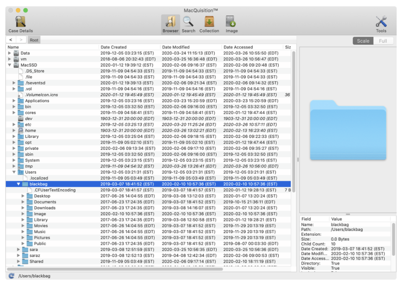This screenshot has height=285, width=402.
Task: Open the Image drive icon
Action: click(231, 21)
